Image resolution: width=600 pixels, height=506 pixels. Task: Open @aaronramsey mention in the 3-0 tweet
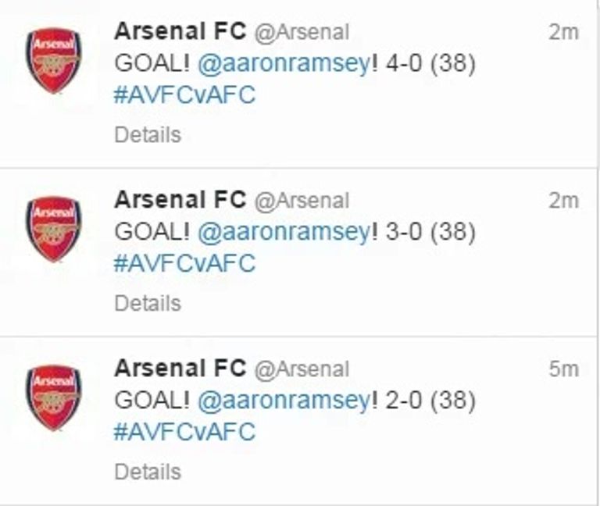284,233
